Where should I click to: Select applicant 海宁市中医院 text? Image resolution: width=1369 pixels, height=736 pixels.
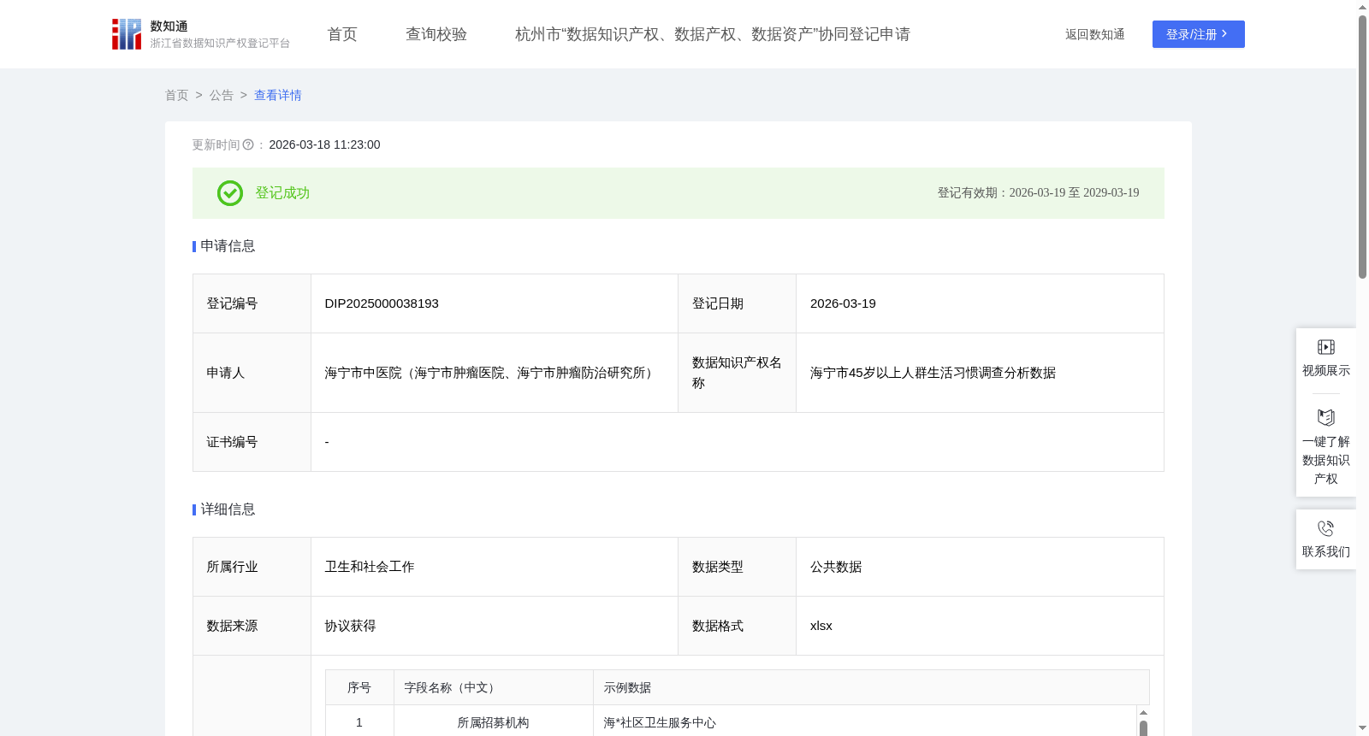[490, 373]
